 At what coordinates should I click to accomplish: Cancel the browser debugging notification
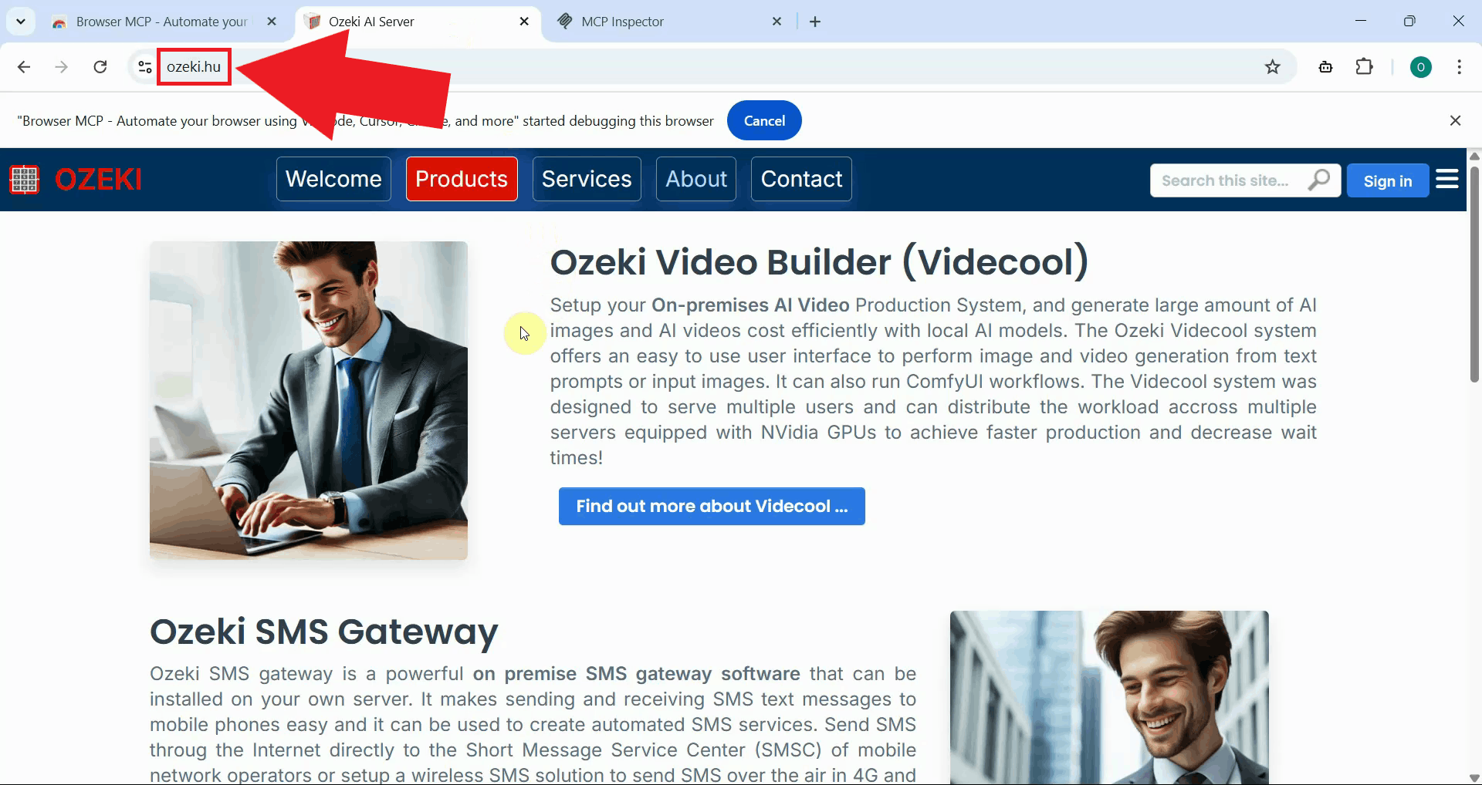(764, 120)
